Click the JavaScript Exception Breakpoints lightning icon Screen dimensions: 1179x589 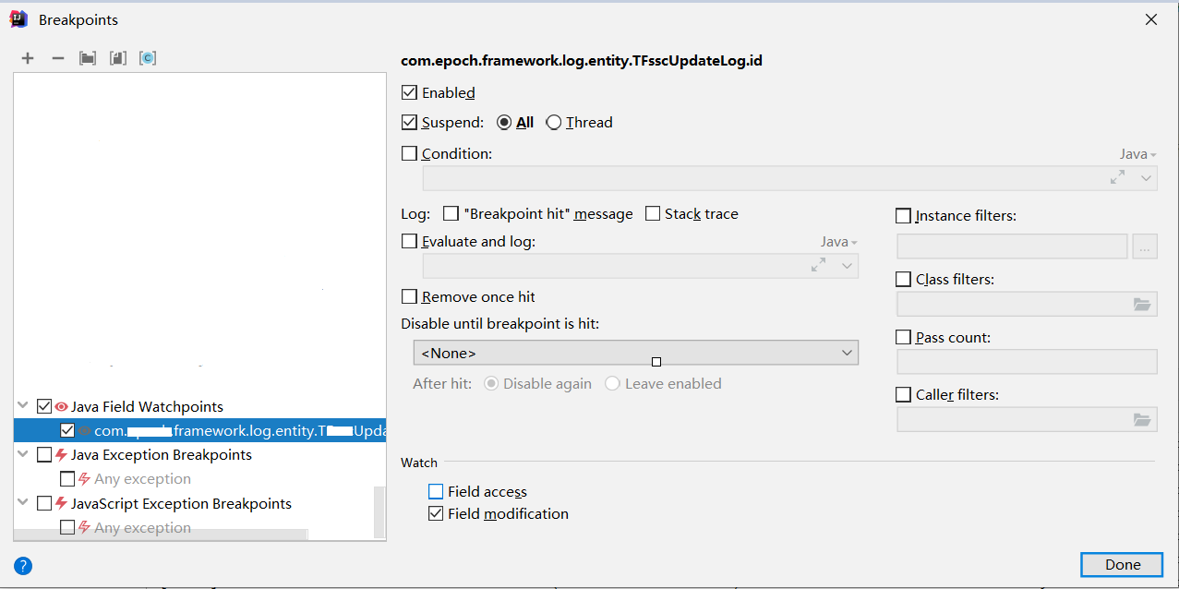click(62, 504)
